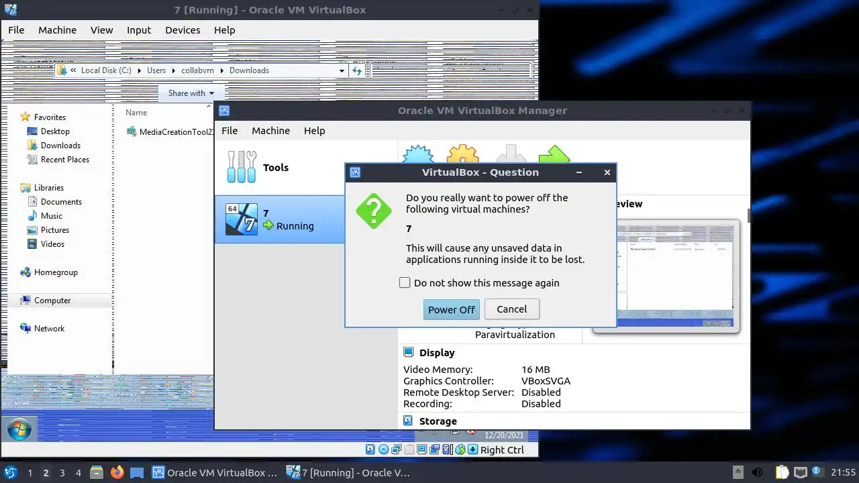Cancel the power off question dialog
The image size is (859, 483).
click(511, 309)
